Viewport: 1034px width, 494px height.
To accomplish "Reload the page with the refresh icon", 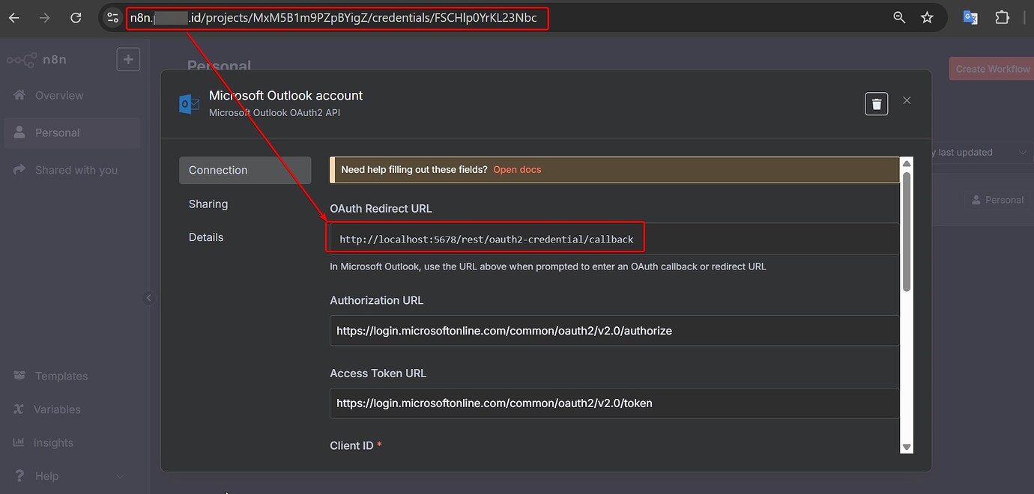I will [75, 17].
